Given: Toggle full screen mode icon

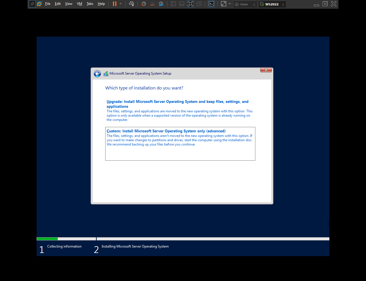Looking at the screenshot, I should (x=190, y=4).
